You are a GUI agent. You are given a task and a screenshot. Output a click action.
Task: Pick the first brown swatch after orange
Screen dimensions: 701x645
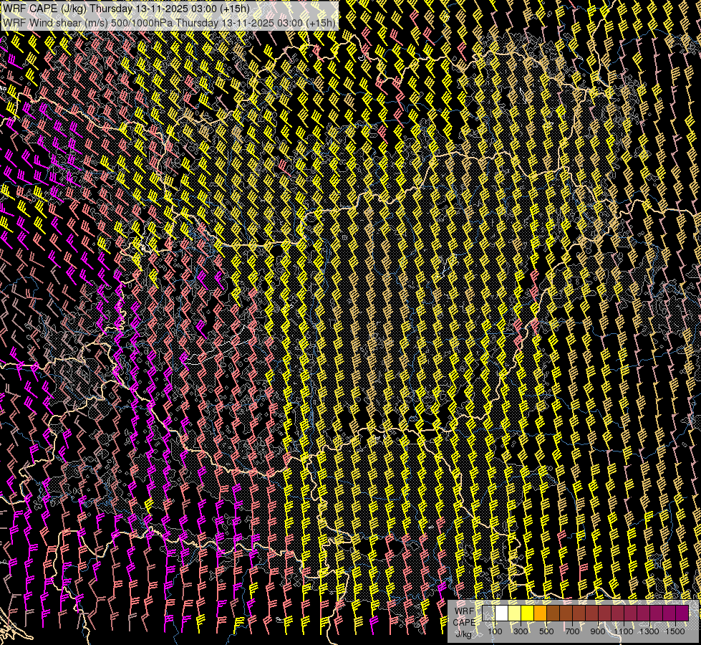pyautogui.click(x=553, y=613)
